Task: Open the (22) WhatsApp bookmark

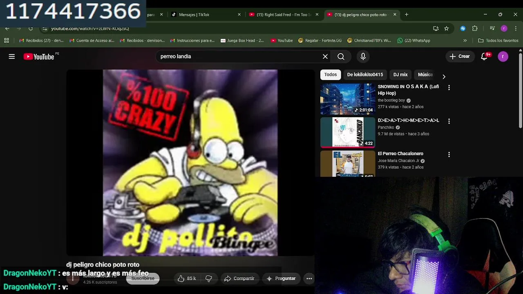Action: point(414,40)
